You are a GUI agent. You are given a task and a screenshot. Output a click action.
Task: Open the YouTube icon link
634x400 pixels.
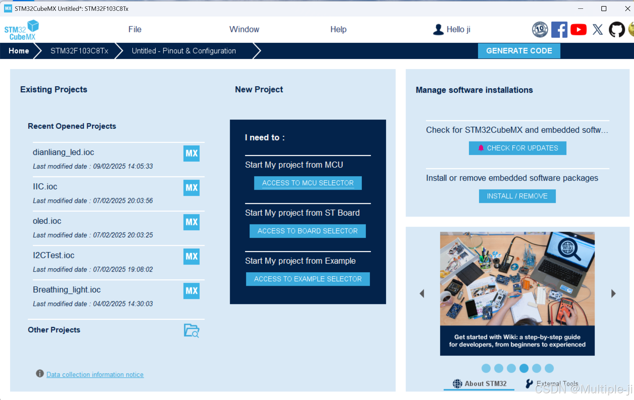pos(578,30)
